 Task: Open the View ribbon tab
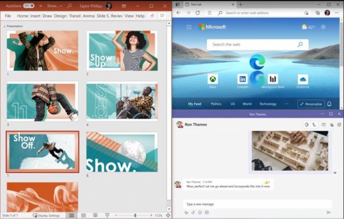point(129,16)
